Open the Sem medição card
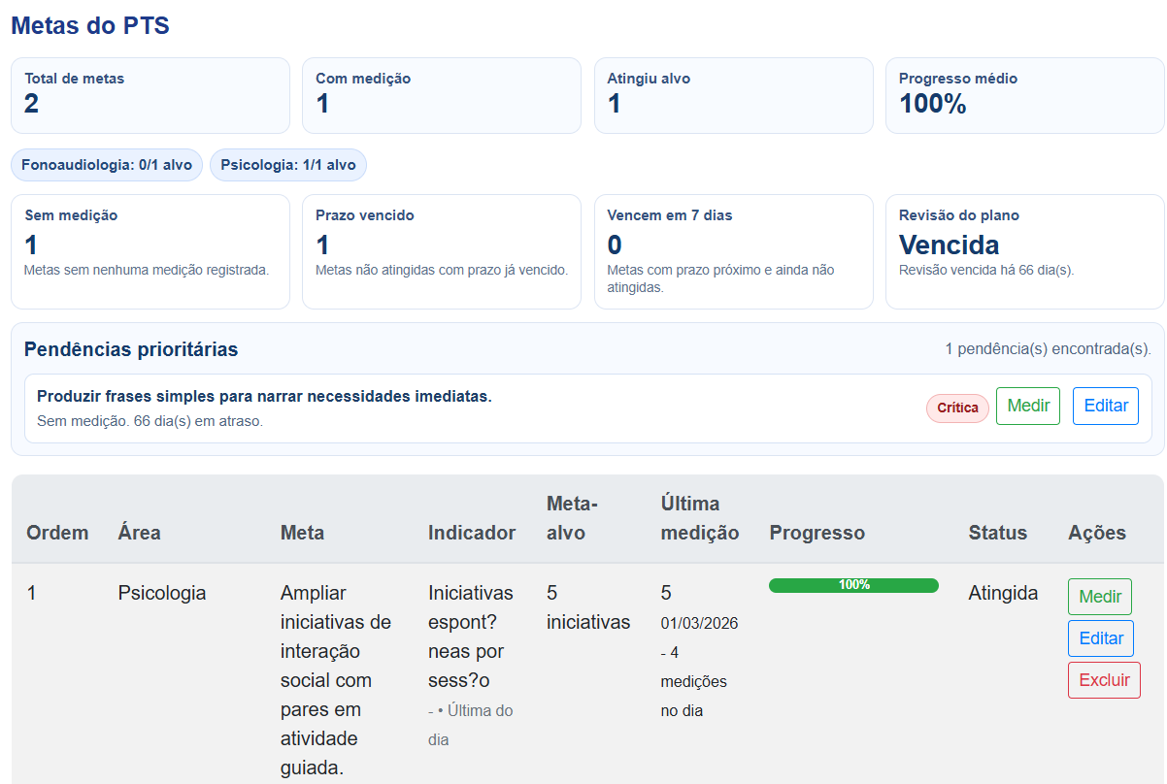Screen dimensions: 1167x784 click(x=150, y=252)
